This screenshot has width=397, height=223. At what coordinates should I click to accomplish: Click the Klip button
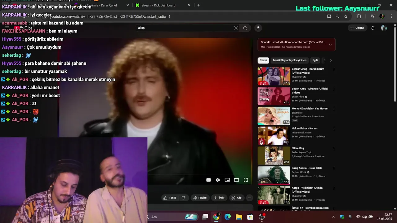coord(236,198)
